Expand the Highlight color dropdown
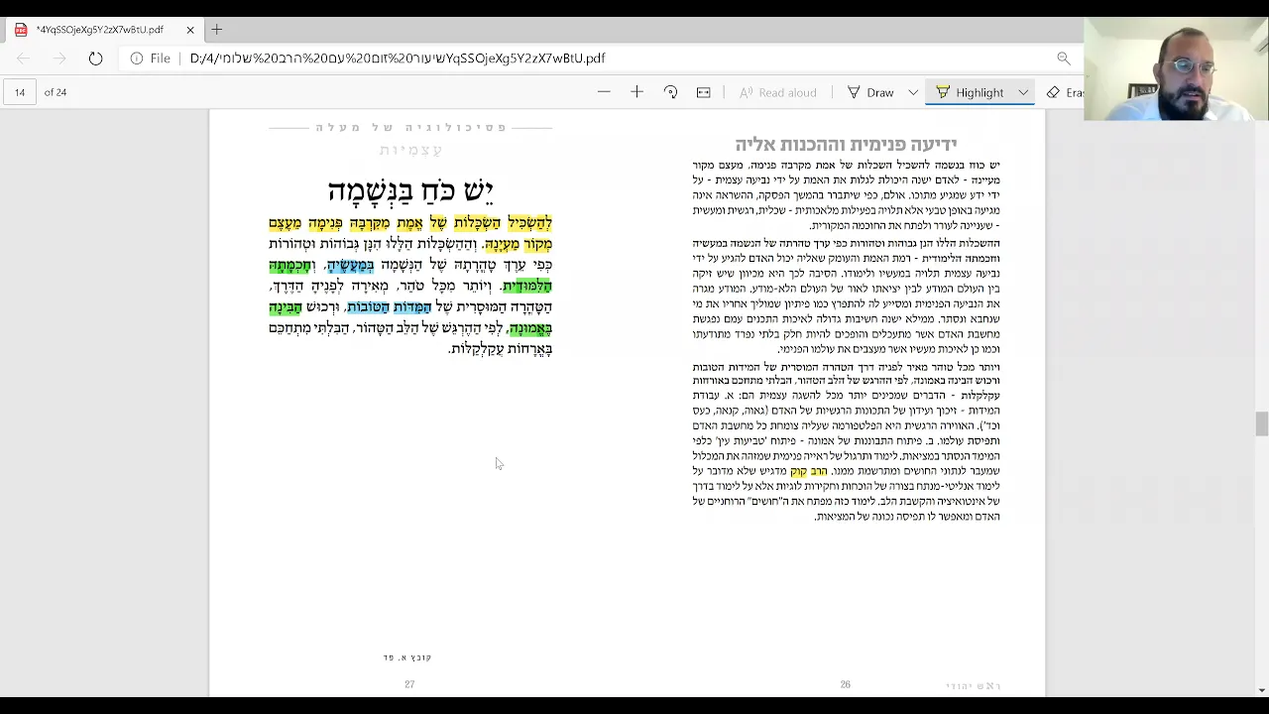Image resolution: width=1269 pixels, height=714 pixels. (1023, 92)
